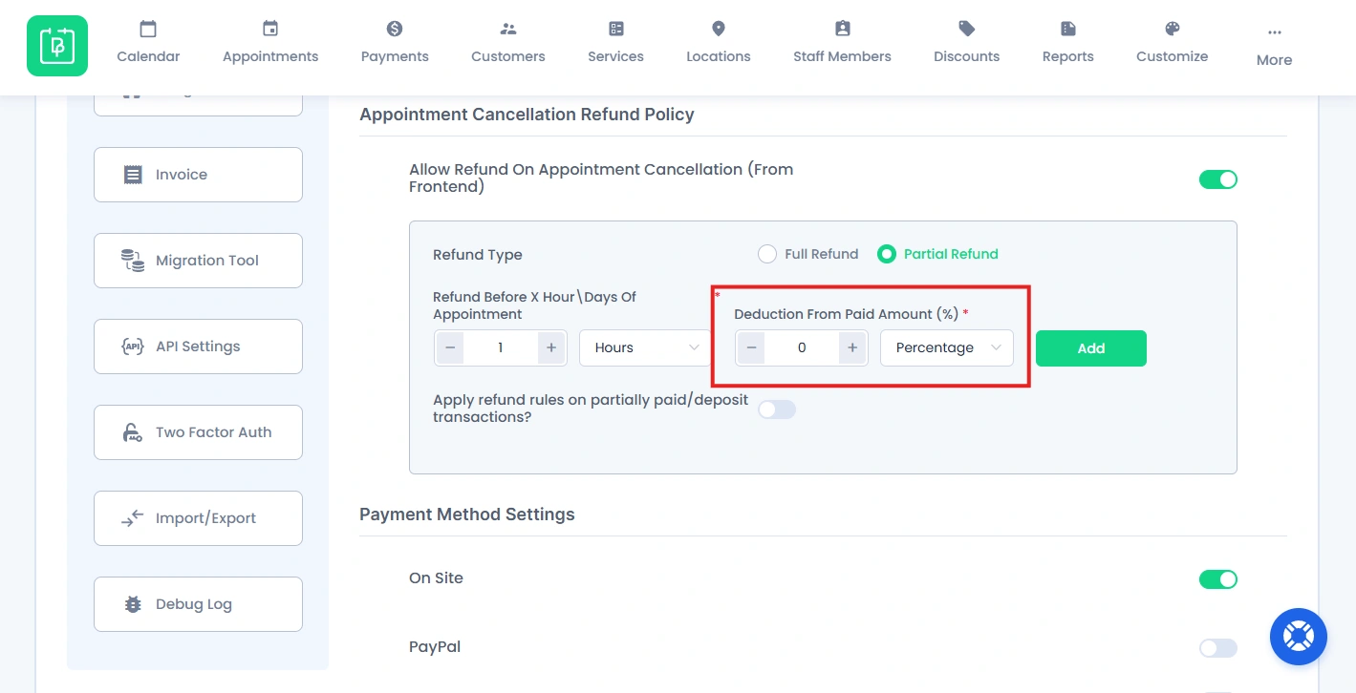Go to the Reports menu label
1356x693 pixels.
(x=1068, y=56)
